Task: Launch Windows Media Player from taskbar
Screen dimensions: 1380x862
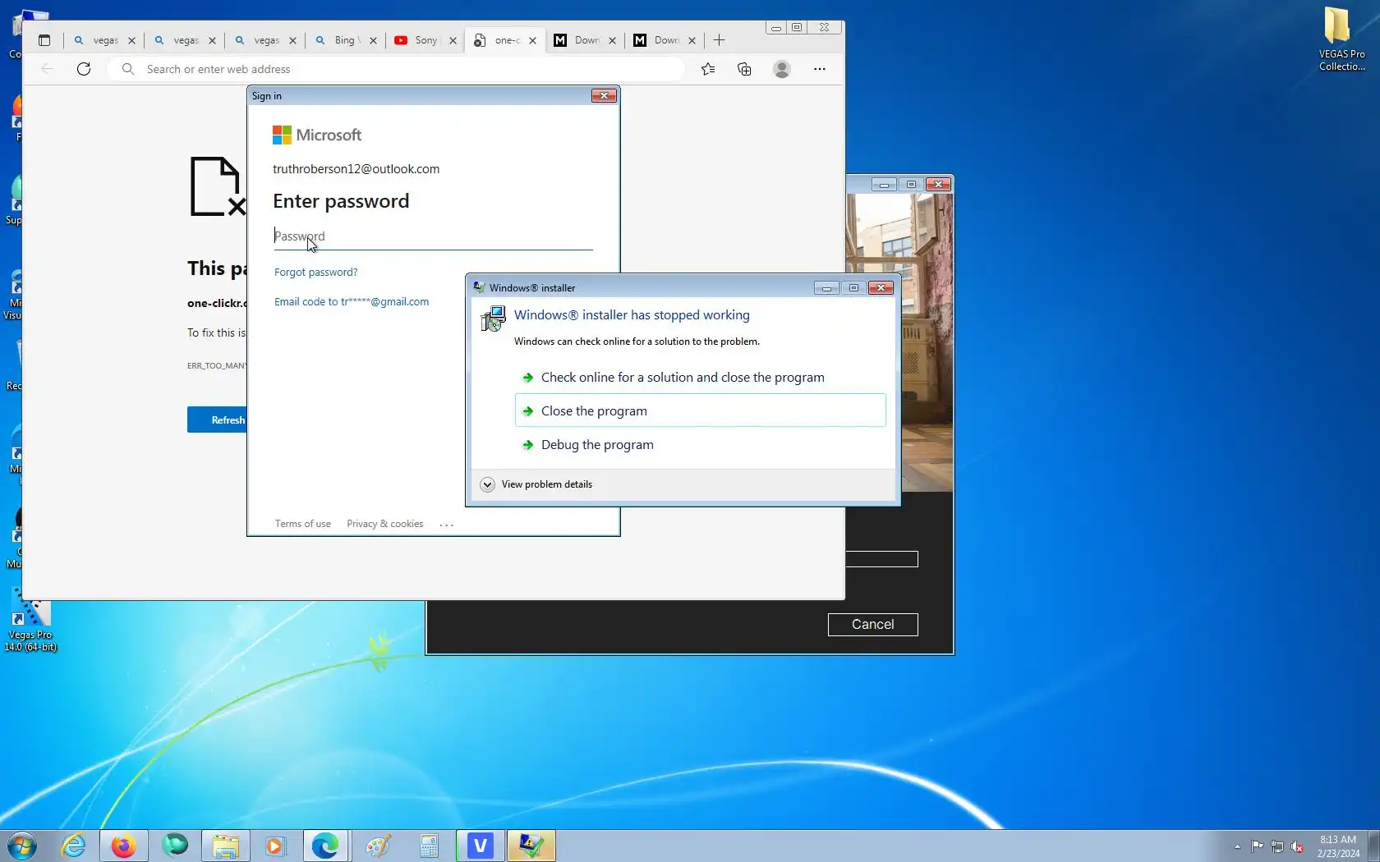Action: pos(274,846)
